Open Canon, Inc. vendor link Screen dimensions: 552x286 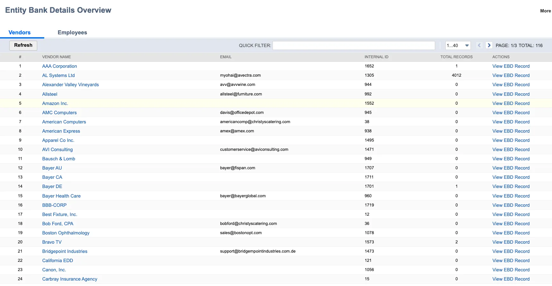pyautogui.click(x=54, y=270)
